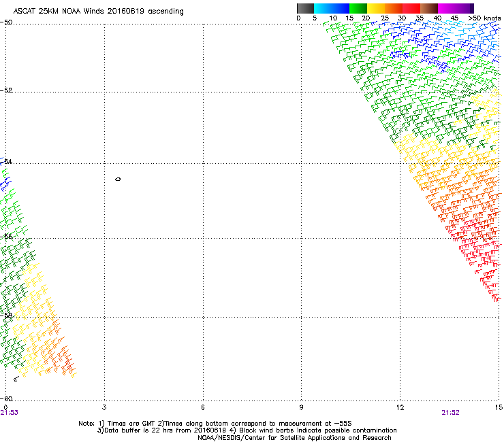Click the purple '21:52' time stamp
Image resolution: width=504 pixels, height=442 pixels.
[450, 413]
